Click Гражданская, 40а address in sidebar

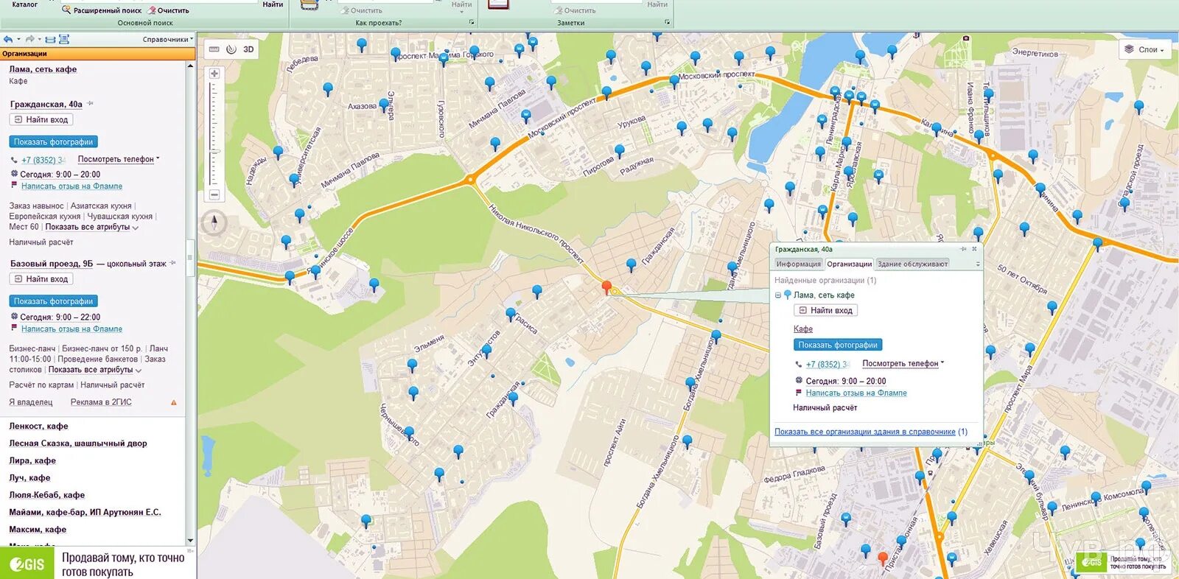coord(46,104)
